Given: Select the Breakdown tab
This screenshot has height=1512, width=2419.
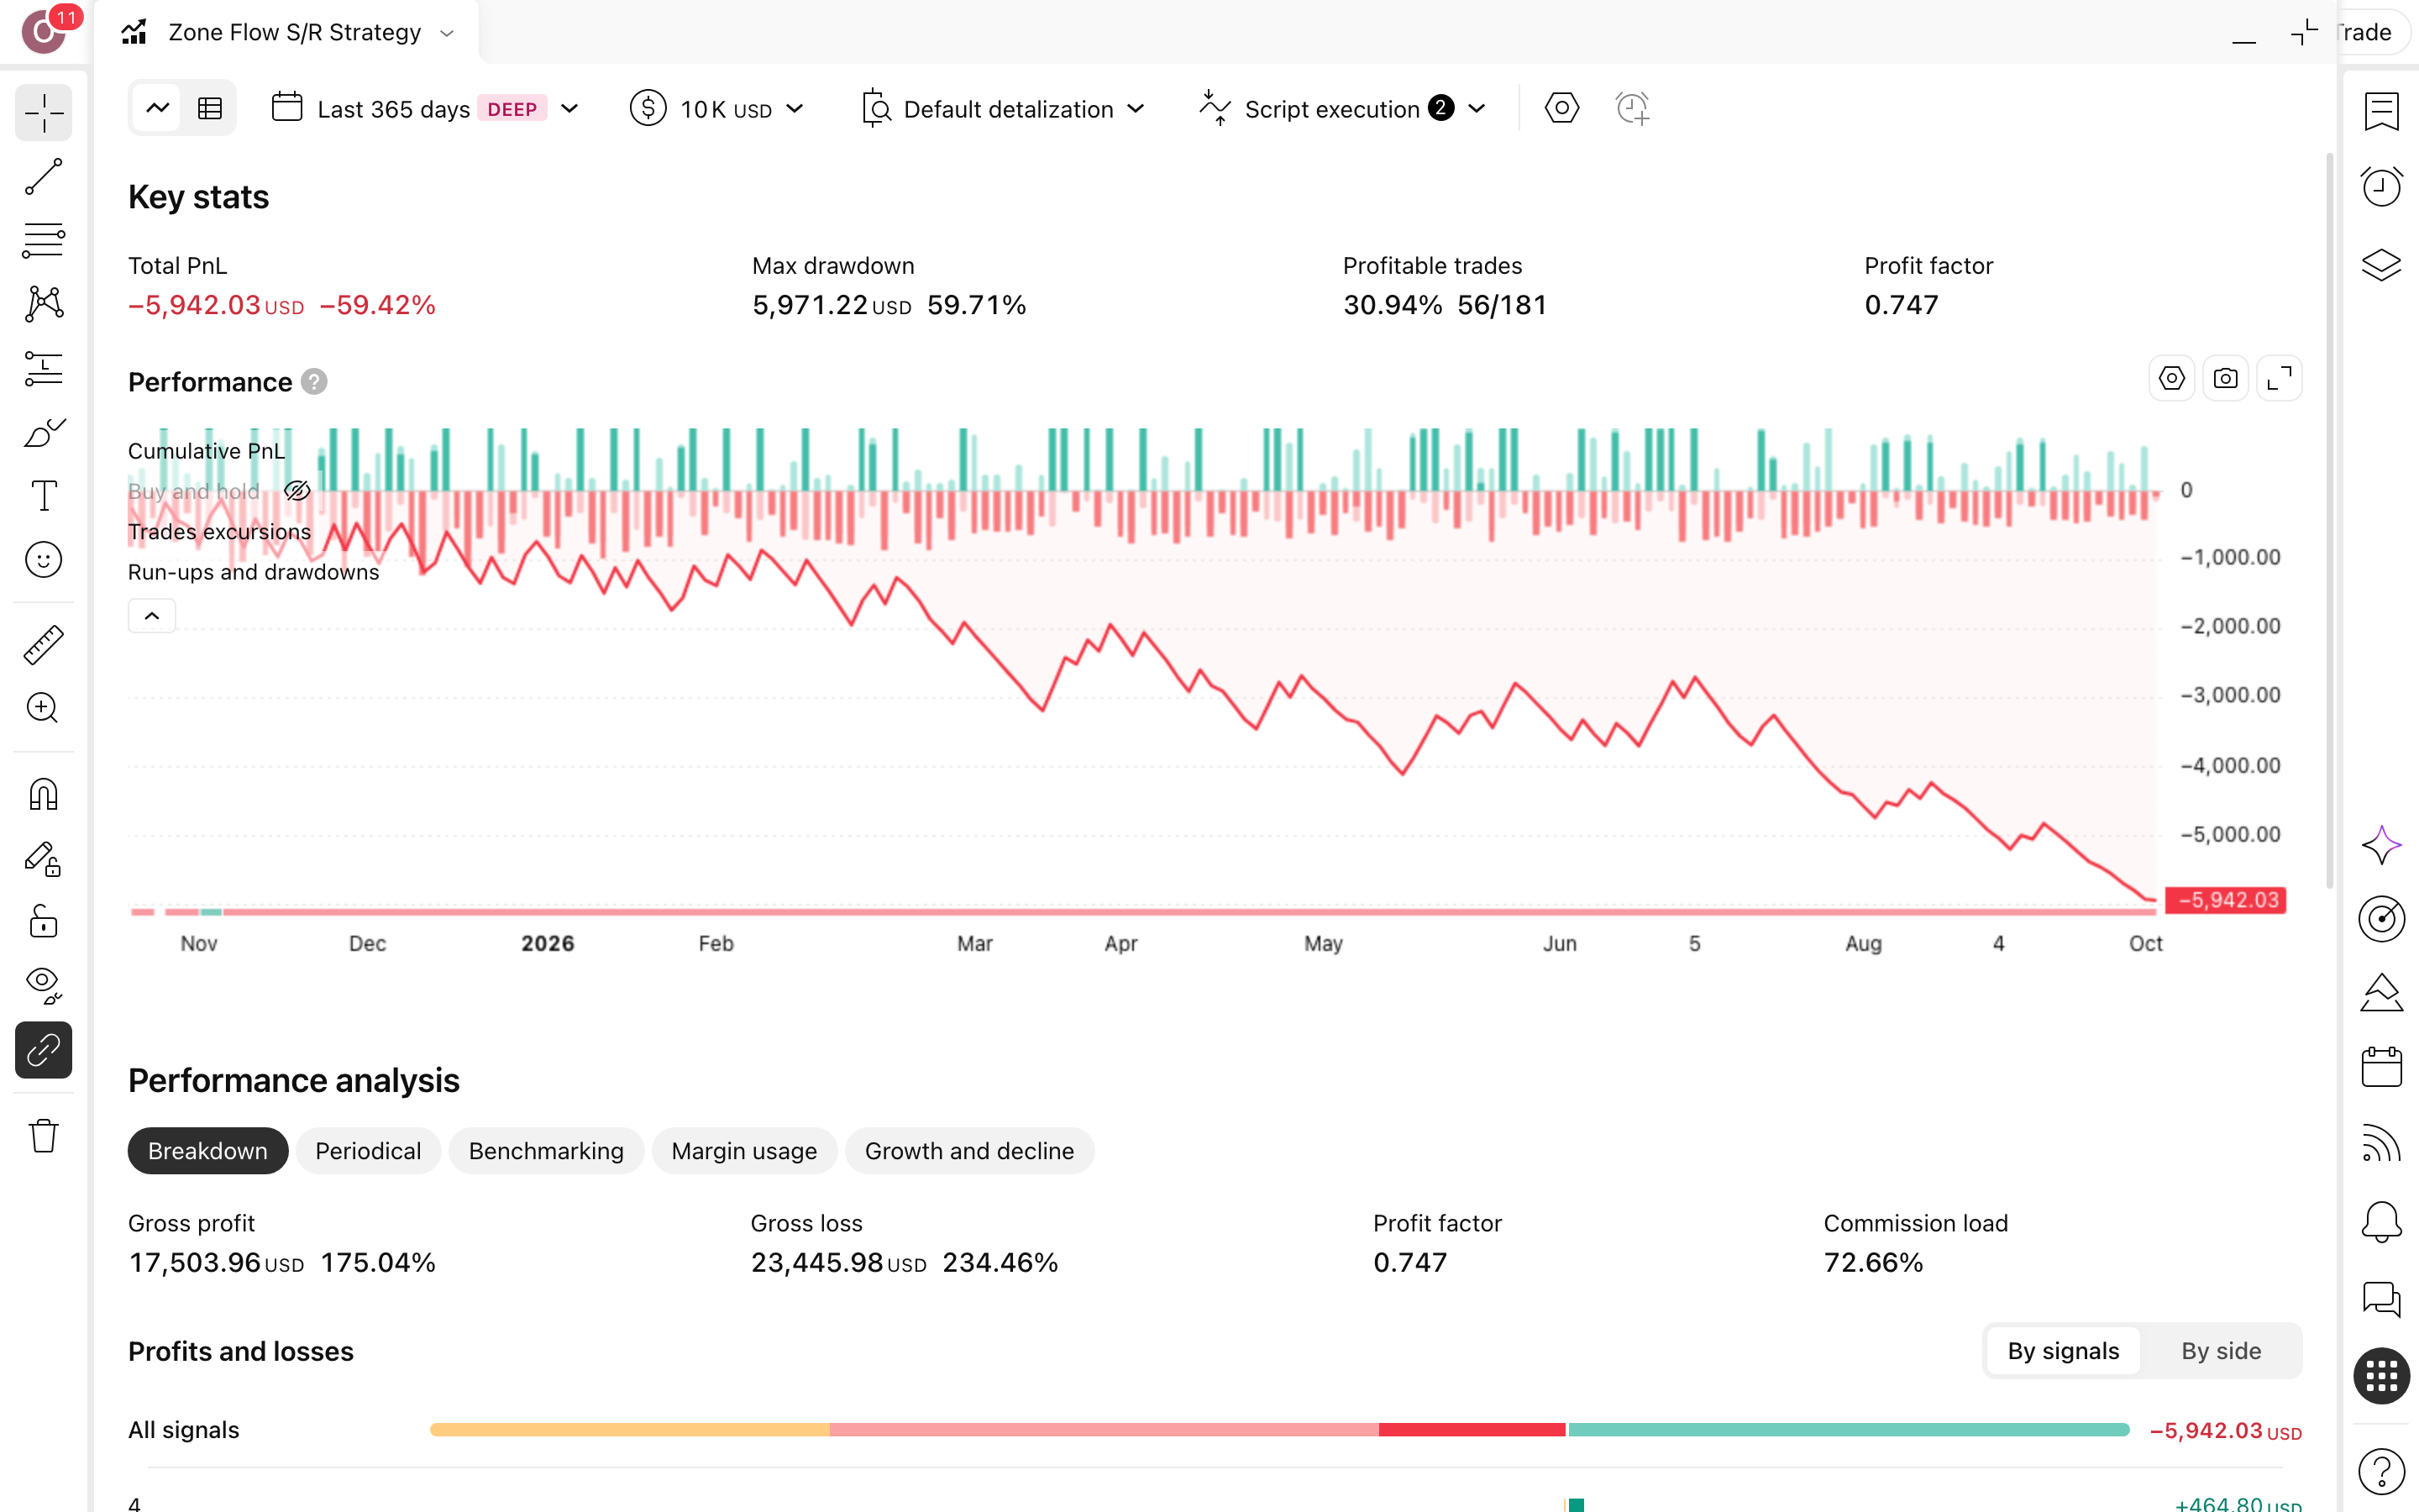Looking at the screenshot, I should click(208, 1151).
